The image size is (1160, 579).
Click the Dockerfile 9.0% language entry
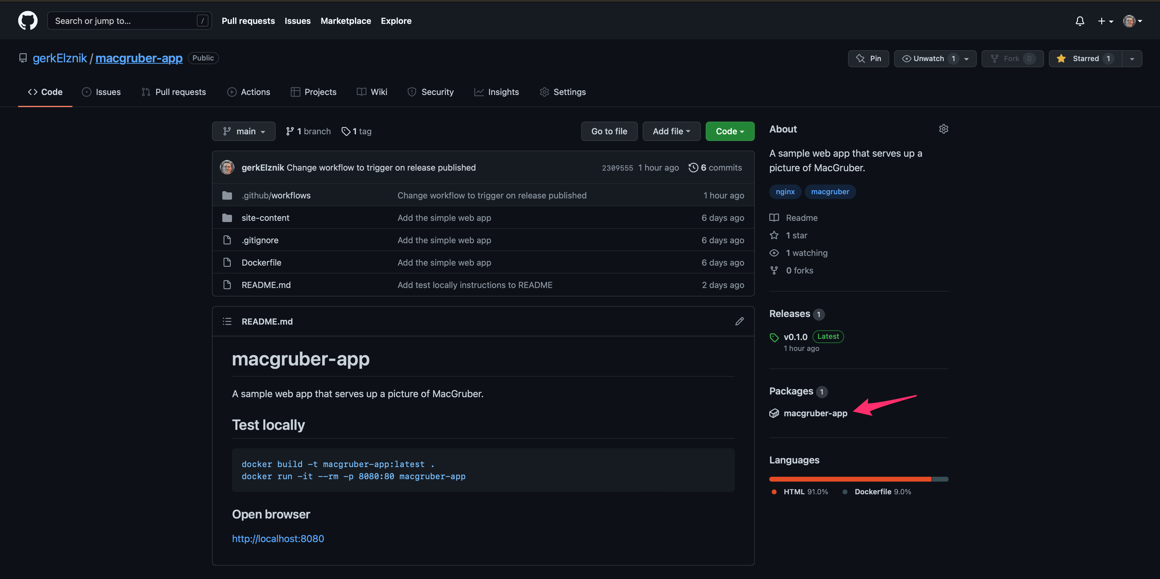(x=877, y=492)
